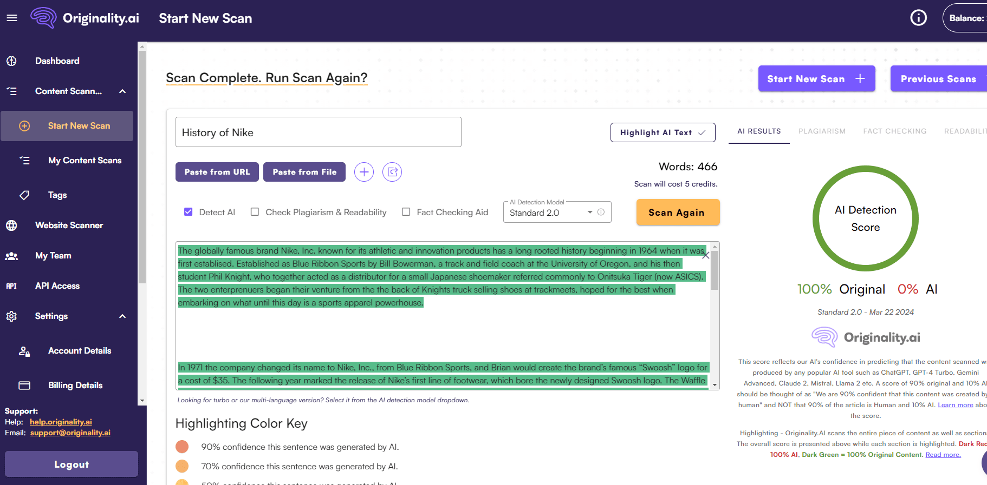Collapse the Settings sidebar section

click(122, 316)
